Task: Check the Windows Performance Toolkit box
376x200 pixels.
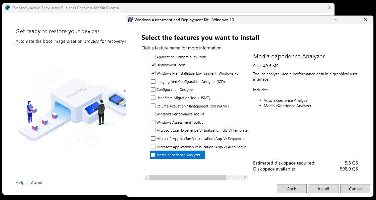Action: click(153, 114)
